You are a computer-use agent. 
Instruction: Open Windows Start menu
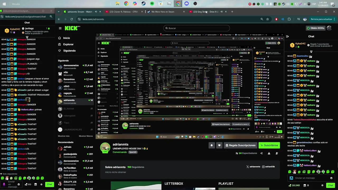tap(4, 4)
